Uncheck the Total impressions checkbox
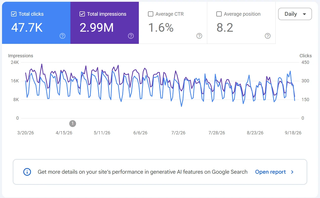This screenshot has height=198, width=320. (82, 14)
